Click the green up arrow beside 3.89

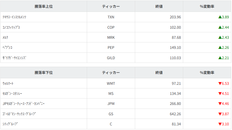coord(220,17)
